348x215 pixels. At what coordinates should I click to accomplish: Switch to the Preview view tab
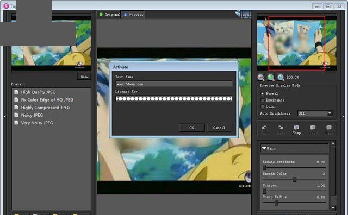(x=133, y=15)
